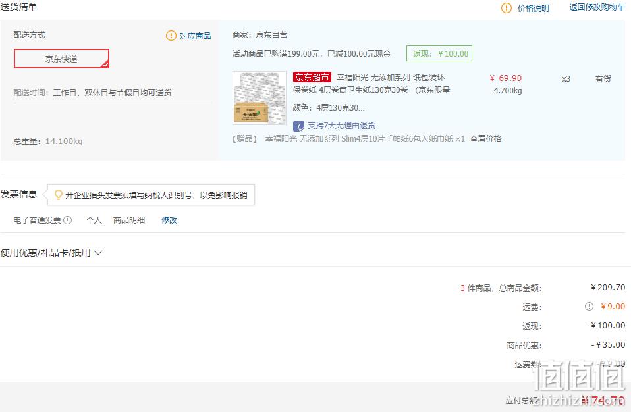Click the 京东超市 red tag
This screenshot has width=631, height=412.
coord(312,77)
